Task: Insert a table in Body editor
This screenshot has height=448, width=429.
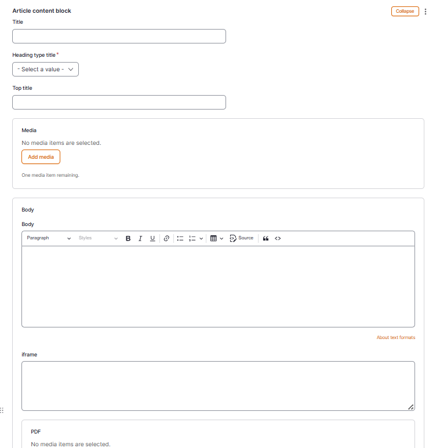Action: (213, 238)
